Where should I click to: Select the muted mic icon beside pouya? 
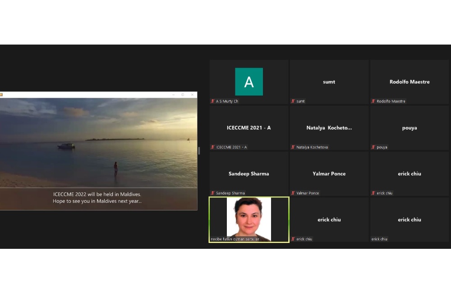pos(373,147)
